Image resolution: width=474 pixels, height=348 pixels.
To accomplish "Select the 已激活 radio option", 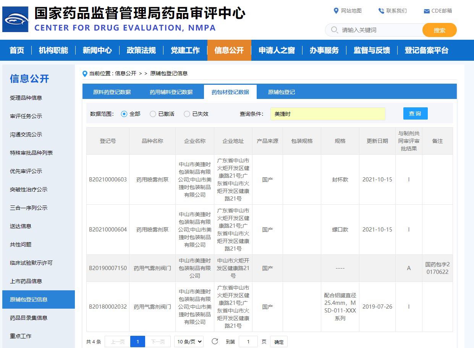I will coord(153,114).
